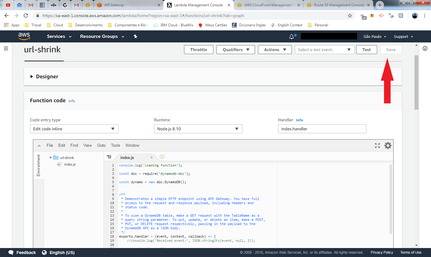
Task: Close the Route 53 Management Console tab
Action: pyautogui.click(x=368, y=5)
